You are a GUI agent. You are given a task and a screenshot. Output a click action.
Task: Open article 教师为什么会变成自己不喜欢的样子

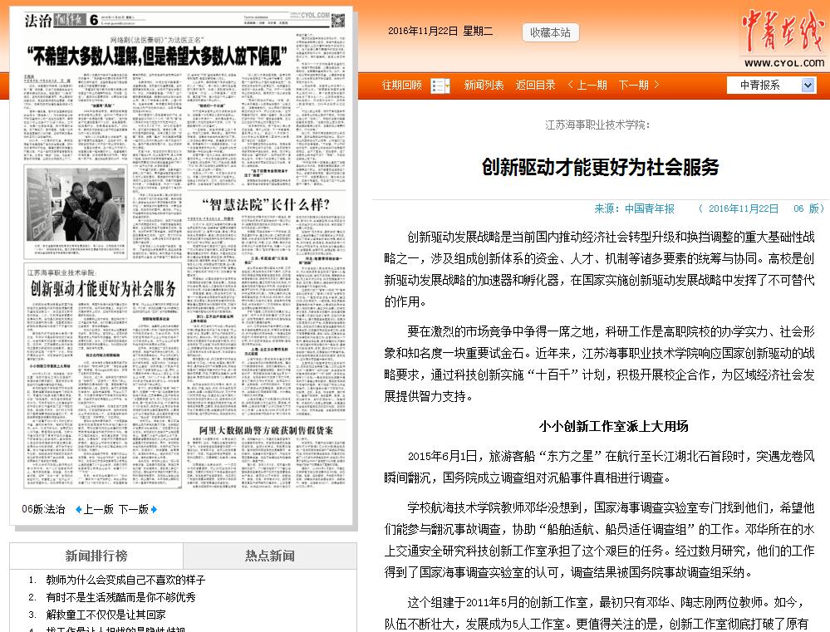[125, 580]
